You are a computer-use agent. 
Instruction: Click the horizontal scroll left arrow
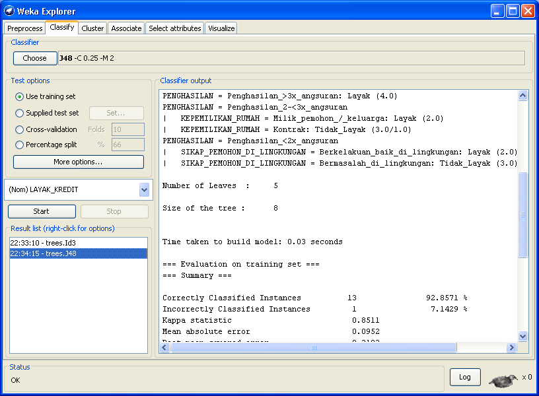click(x=164, y=348)
